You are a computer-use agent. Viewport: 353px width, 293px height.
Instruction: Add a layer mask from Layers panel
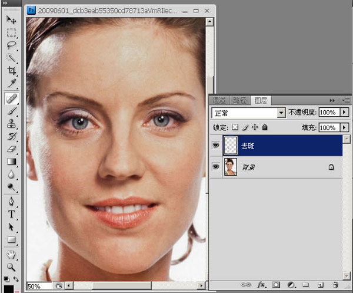(x=276, y=285)
